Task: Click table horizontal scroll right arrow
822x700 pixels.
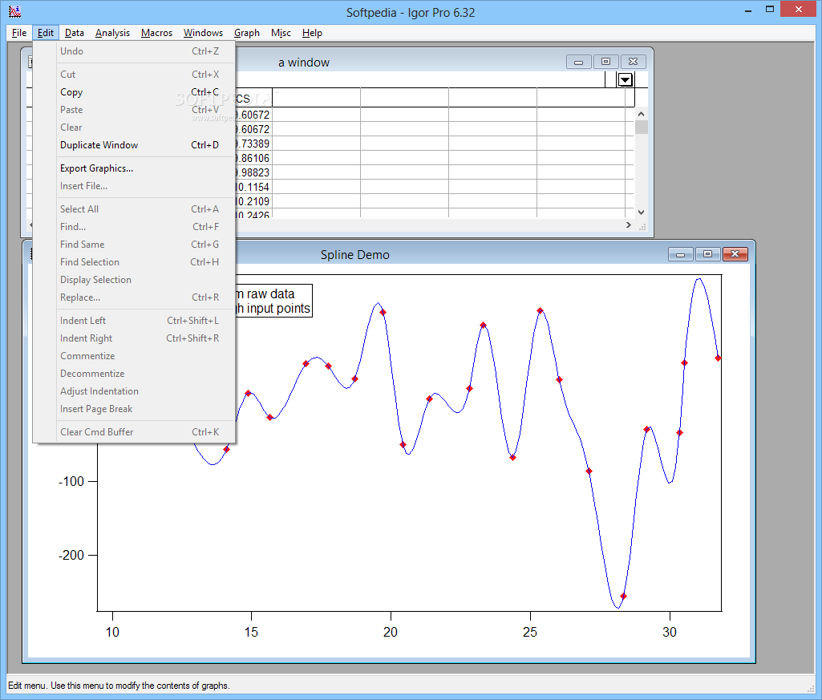Action: click(x=629, y=225)
